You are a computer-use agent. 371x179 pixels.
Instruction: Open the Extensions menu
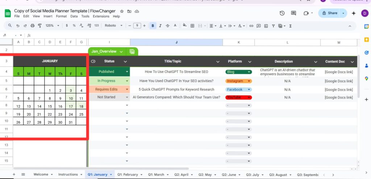click(101, 16)
